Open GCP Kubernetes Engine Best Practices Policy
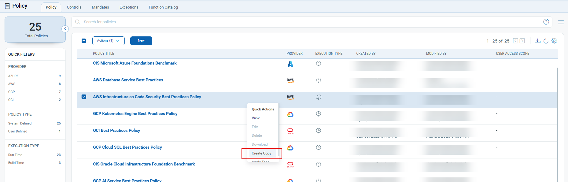This screenshot has width=568, height=182. click(135, 113)
